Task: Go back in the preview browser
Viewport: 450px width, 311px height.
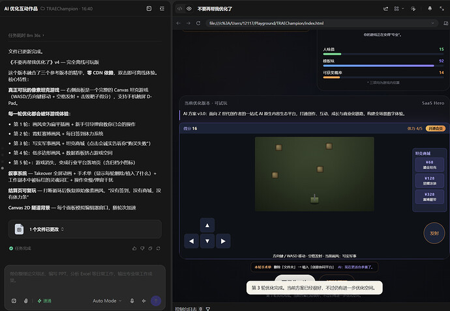Action: point(179,23)
